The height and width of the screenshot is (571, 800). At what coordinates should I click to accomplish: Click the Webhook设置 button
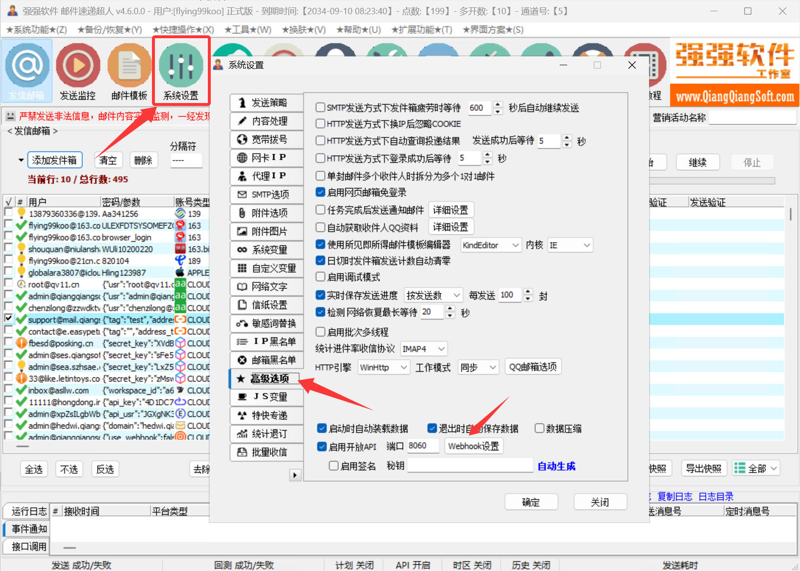click(x=474, y=446)
